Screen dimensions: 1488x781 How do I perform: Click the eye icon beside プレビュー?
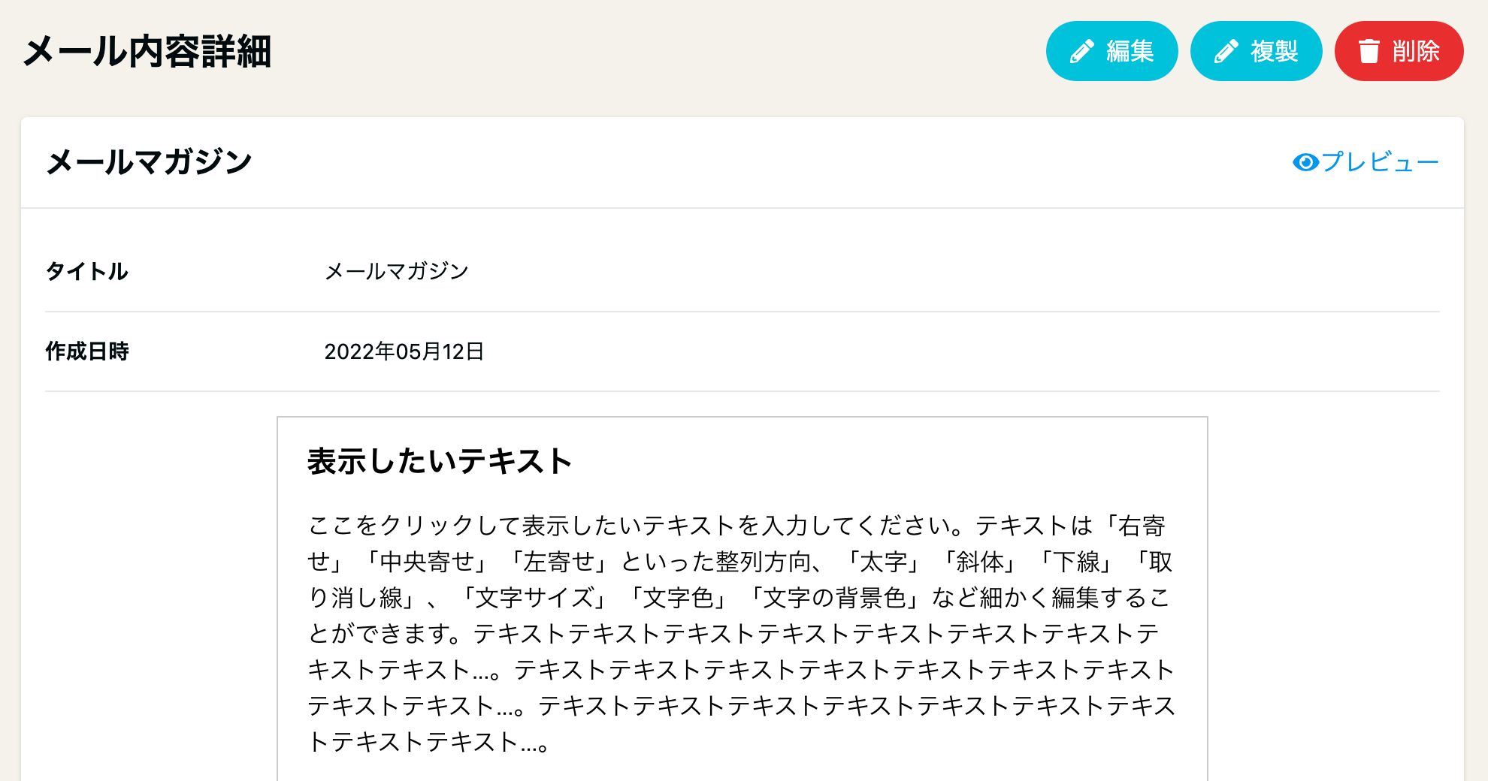(1306, 162)
